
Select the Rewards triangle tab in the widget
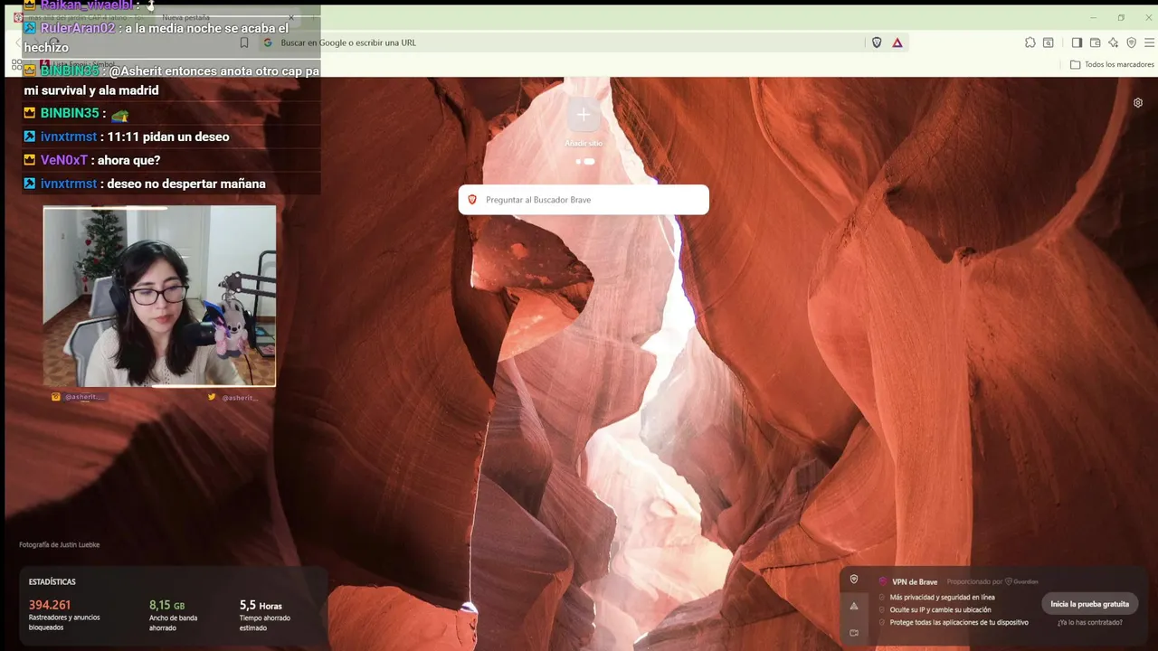854,607
